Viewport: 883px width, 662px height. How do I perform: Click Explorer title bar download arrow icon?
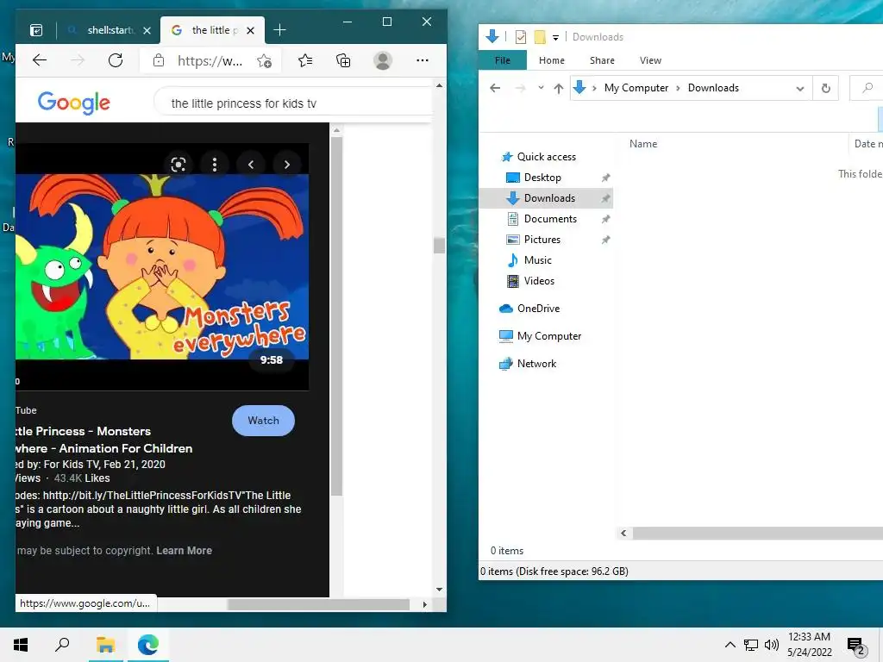coord(492,36)
